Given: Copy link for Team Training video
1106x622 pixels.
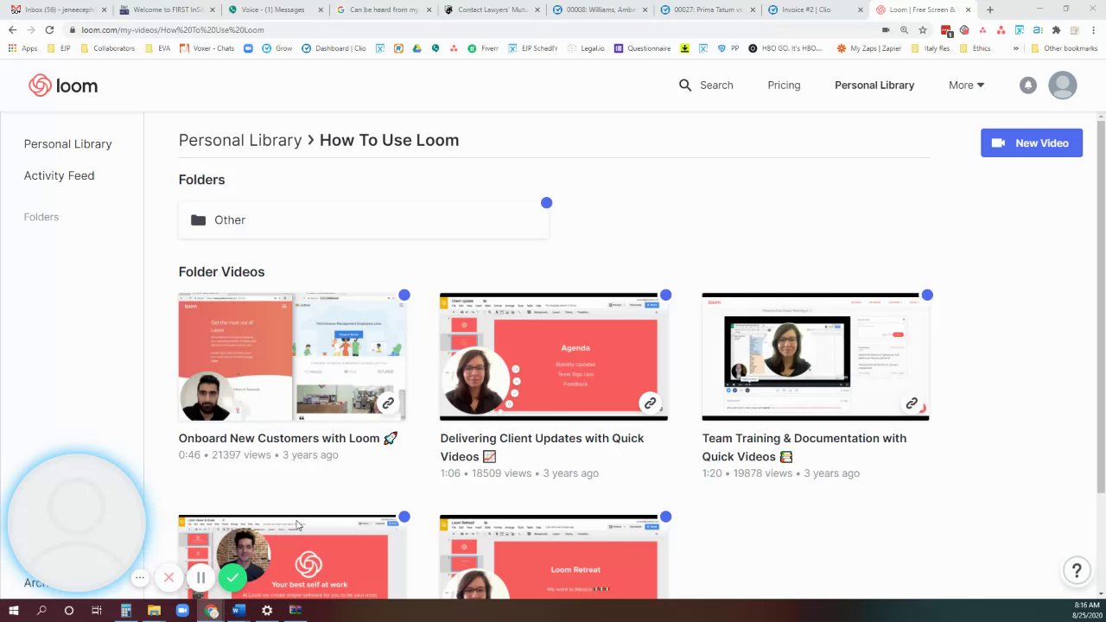Looking at the screenshot, I should tap(912, 403).
